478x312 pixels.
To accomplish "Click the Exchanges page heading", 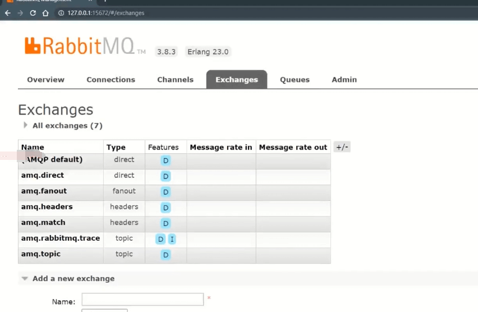I will 56,110.
